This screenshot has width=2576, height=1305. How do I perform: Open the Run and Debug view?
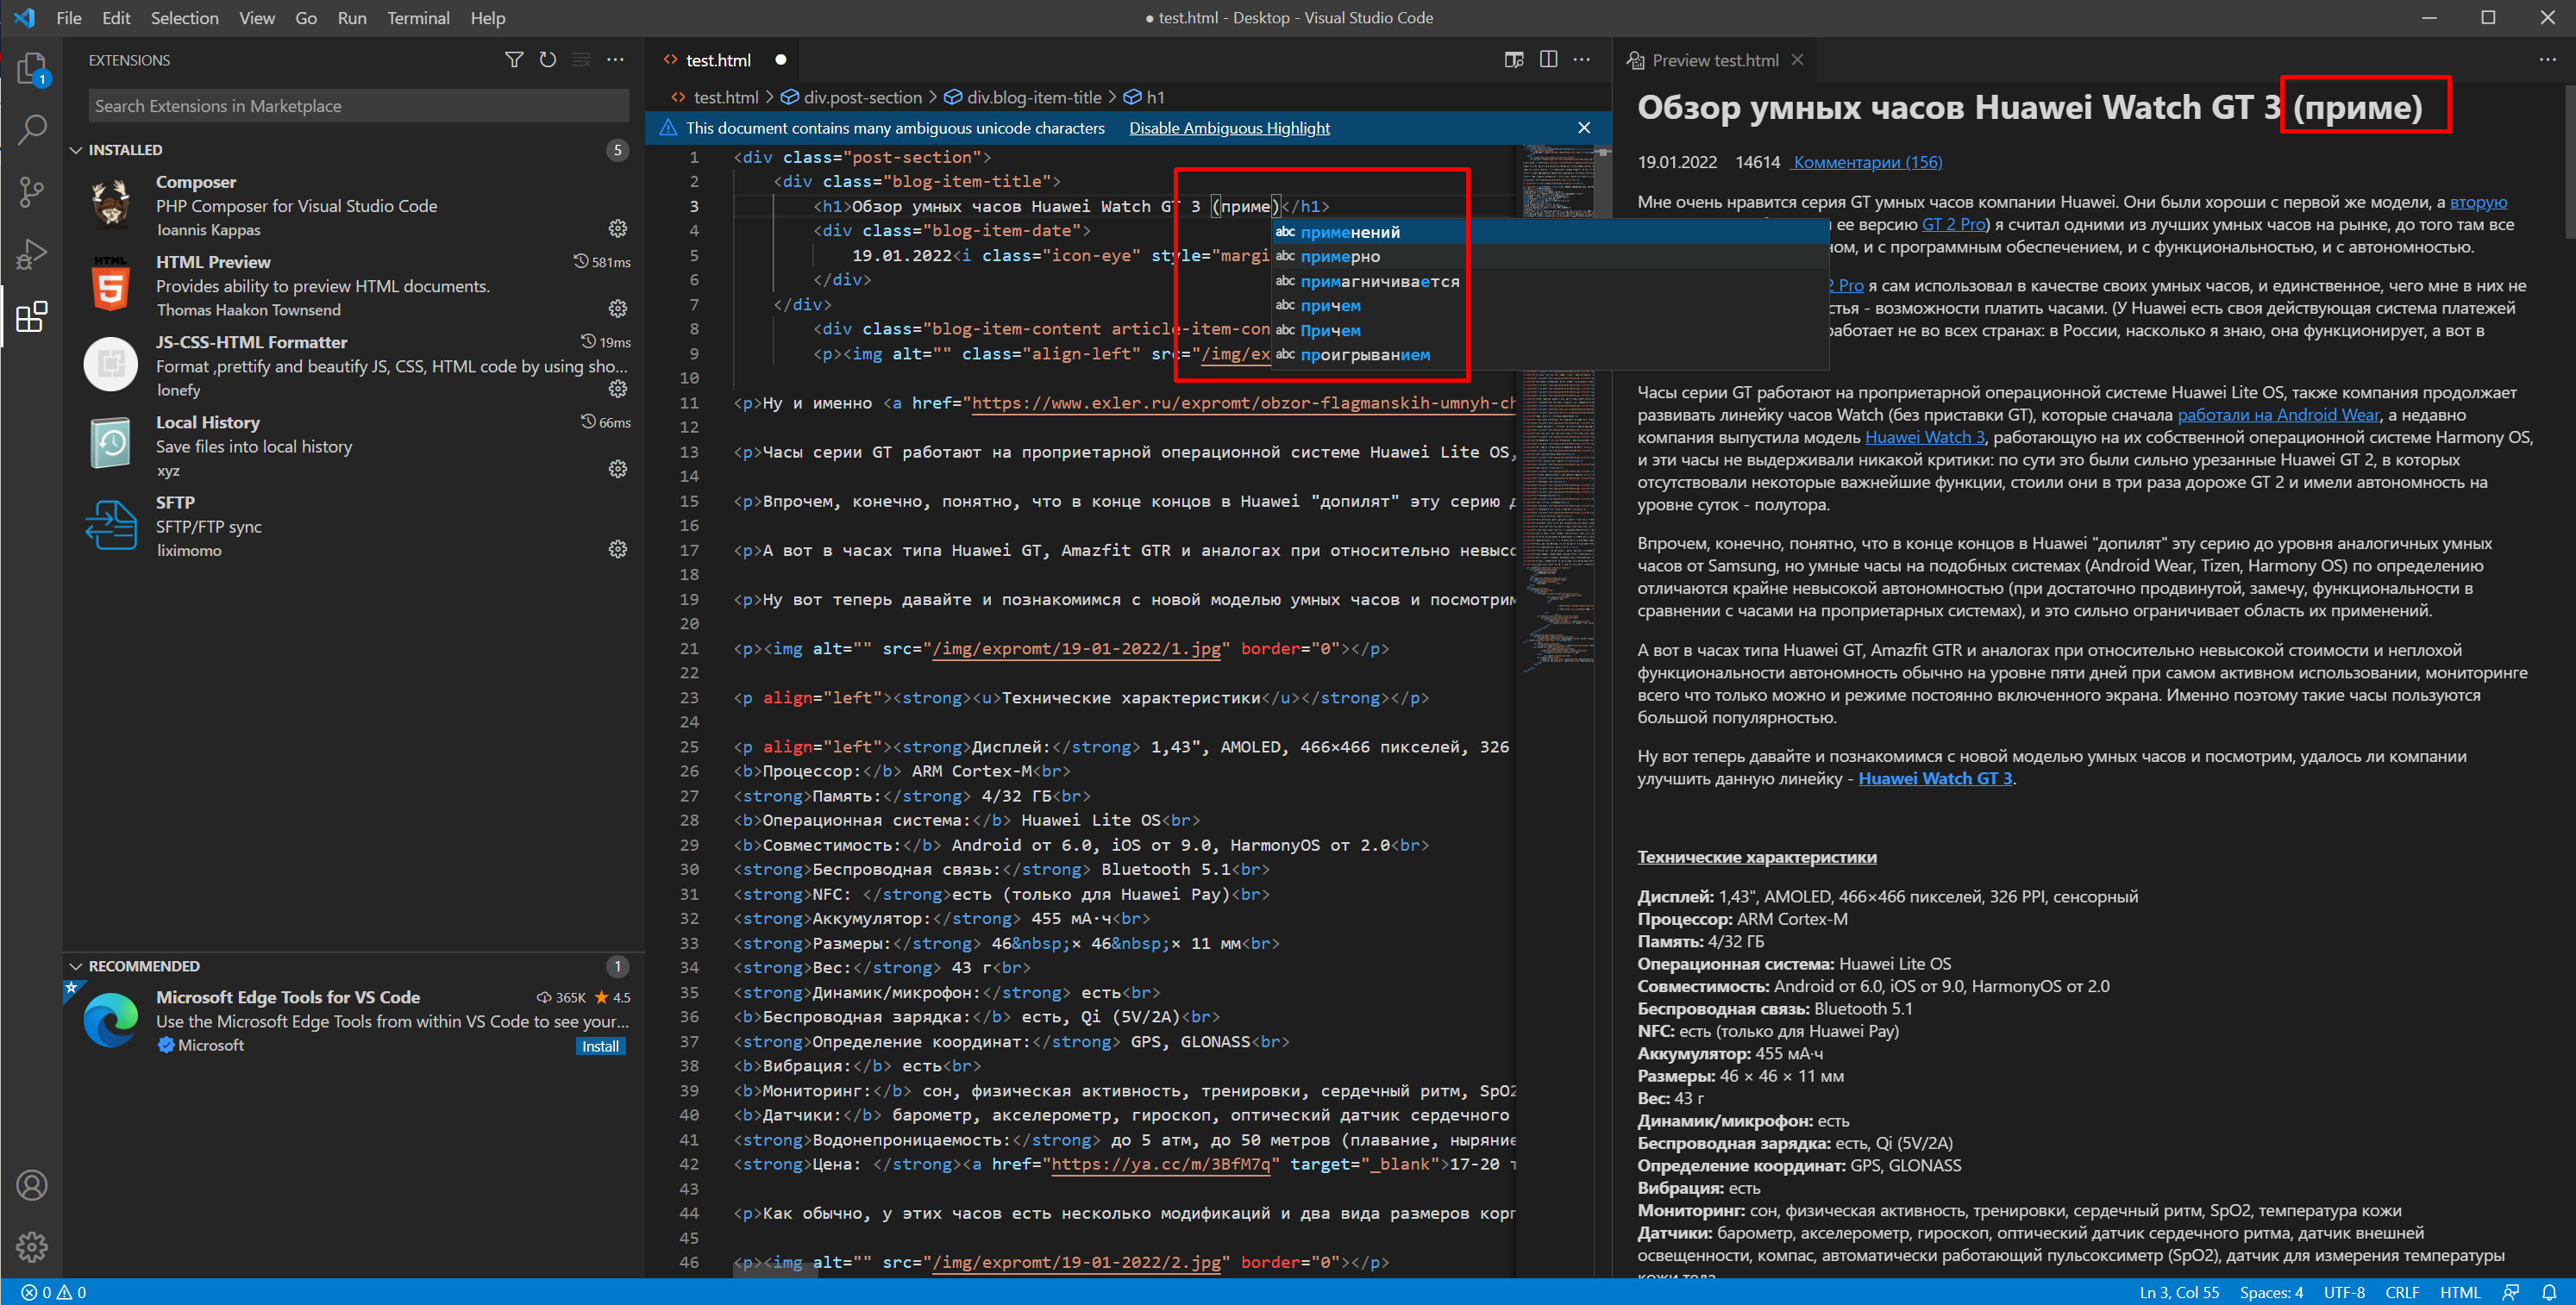tap(31, 253)
